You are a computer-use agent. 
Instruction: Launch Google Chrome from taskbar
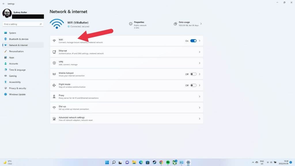tap(161, 162)
